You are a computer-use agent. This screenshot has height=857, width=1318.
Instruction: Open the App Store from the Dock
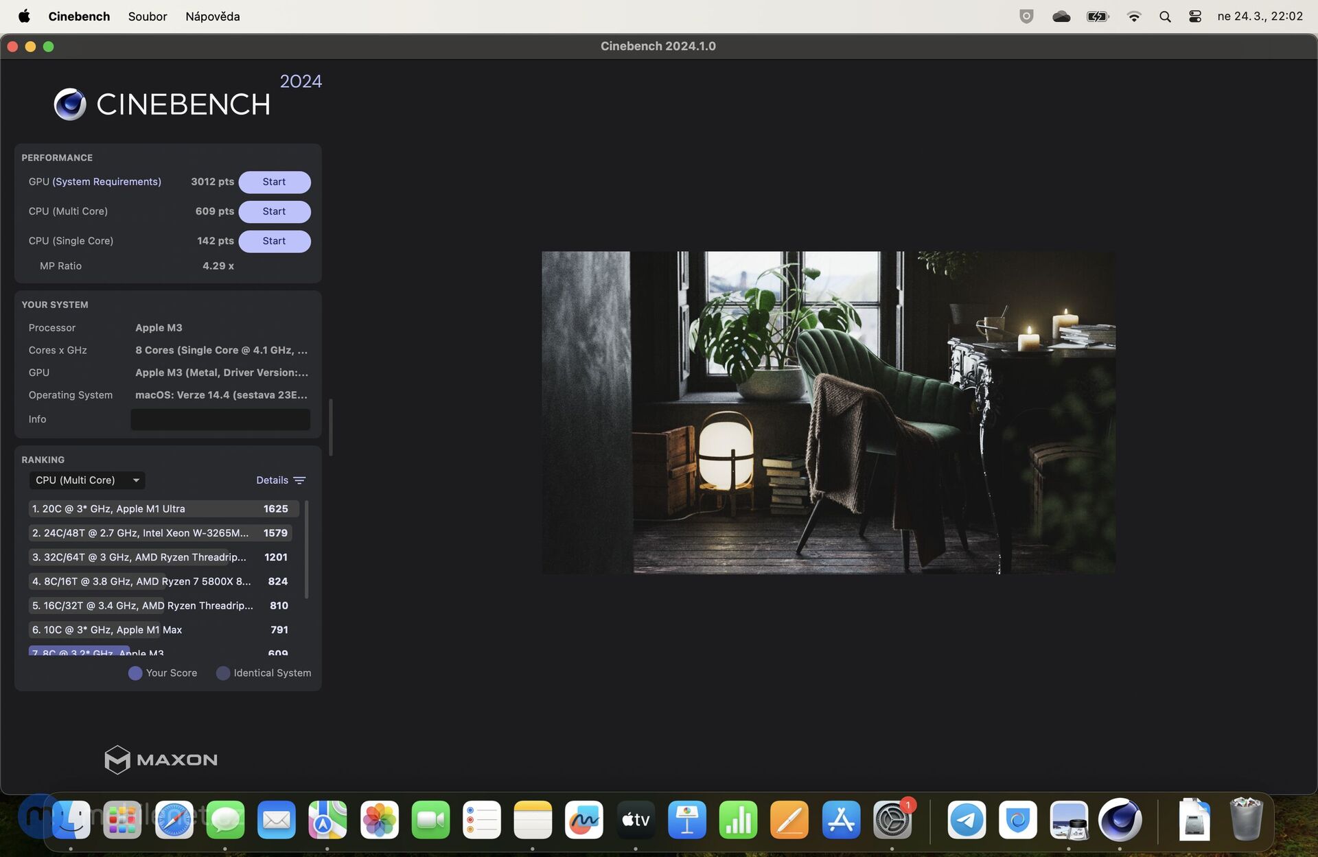[x=841, y=819]
